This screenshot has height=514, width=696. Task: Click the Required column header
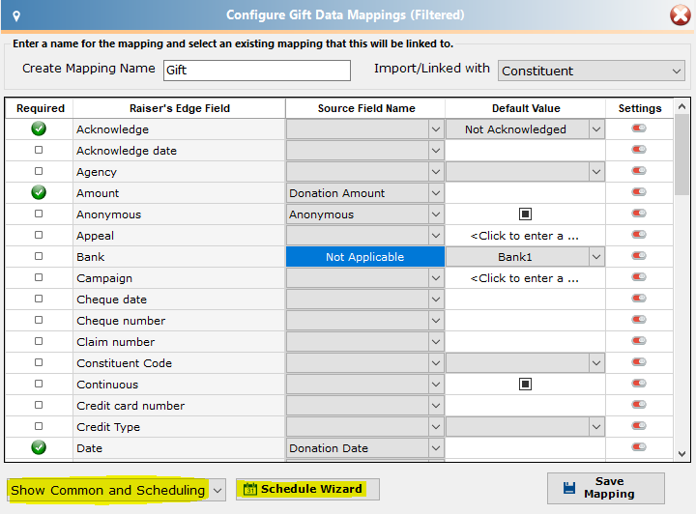point(40,108)
